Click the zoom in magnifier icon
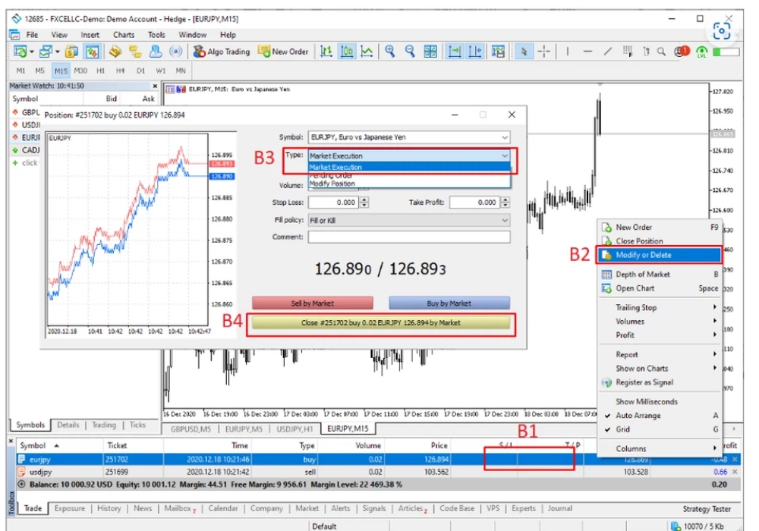 coord(389,52)
